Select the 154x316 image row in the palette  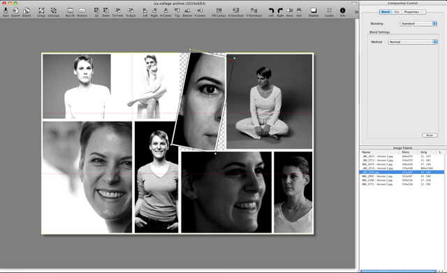[x=402, y=184]
